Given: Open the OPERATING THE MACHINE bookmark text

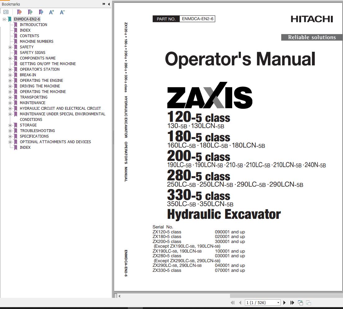Looking at the screenshot, I should click(43, 91).
